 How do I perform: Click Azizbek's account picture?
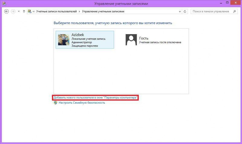(x=64, y=40)
